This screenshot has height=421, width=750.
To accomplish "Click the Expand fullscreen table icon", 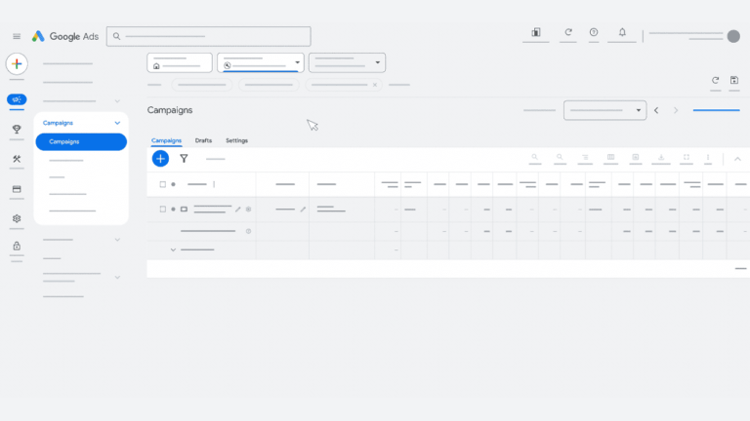I will click(x=687, y=157).
